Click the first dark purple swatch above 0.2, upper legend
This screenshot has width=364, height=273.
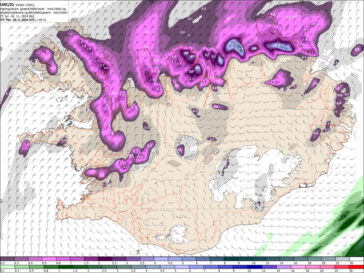pyautogui.click(x=7, y=259)
